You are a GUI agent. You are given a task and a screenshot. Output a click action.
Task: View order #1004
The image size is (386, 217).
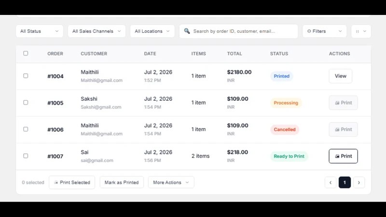(341, 76)
